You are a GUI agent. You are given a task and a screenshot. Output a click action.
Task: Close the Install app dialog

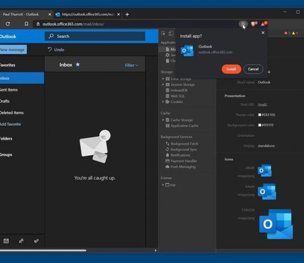tap(263, 33)
